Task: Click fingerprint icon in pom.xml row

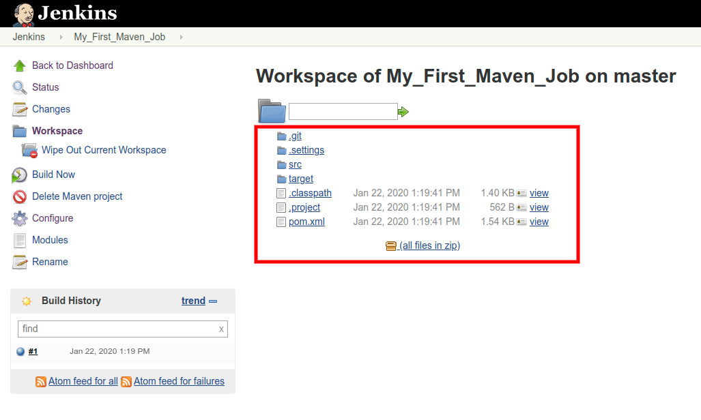Action: click(521, 222)
